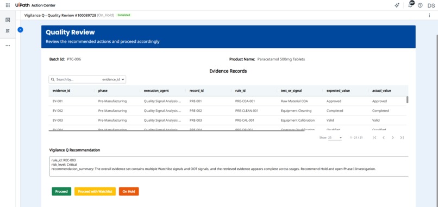The image size is (438, 207).
Task: Click inside the Vigilance Q Recommendation text box
Action: (229, 166)
